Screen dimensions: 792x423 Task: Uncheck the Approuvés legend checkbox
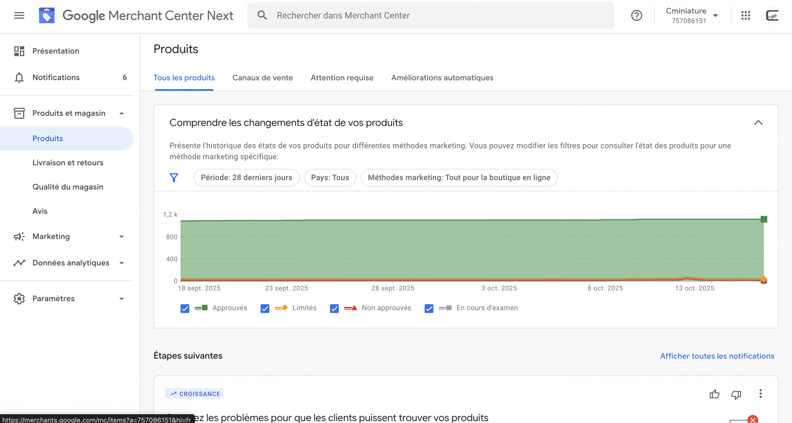point(185,308)
